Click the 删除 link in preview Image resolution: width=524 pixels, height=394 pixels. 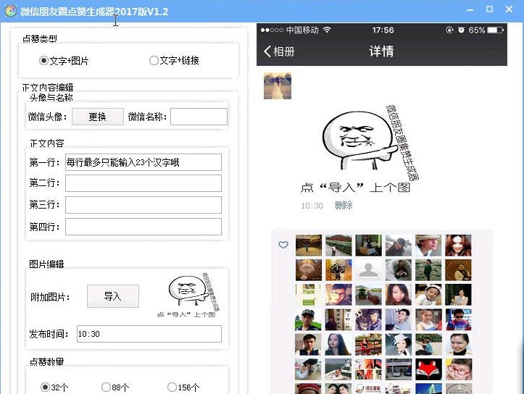(x=344, y=205)
